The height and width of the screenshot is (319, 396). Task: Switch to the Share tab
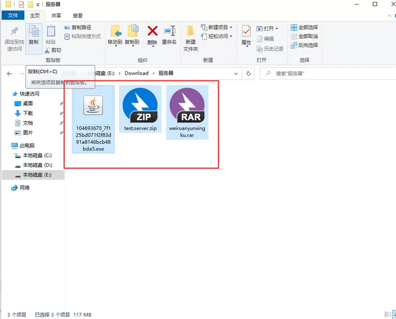tap(56, 15)
